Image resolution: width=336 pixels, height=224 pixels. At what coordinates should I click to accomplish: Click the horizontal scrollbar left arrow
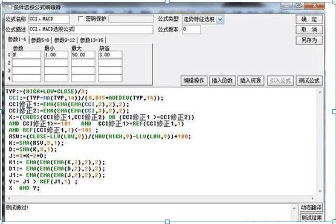coord(8,198)
